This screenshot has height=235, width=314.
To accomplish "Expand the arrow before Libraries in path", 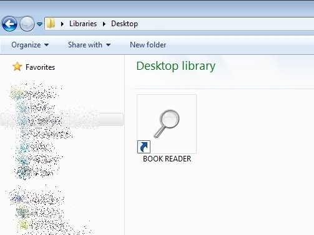I will pyautogui.click(x=62, y=24).
